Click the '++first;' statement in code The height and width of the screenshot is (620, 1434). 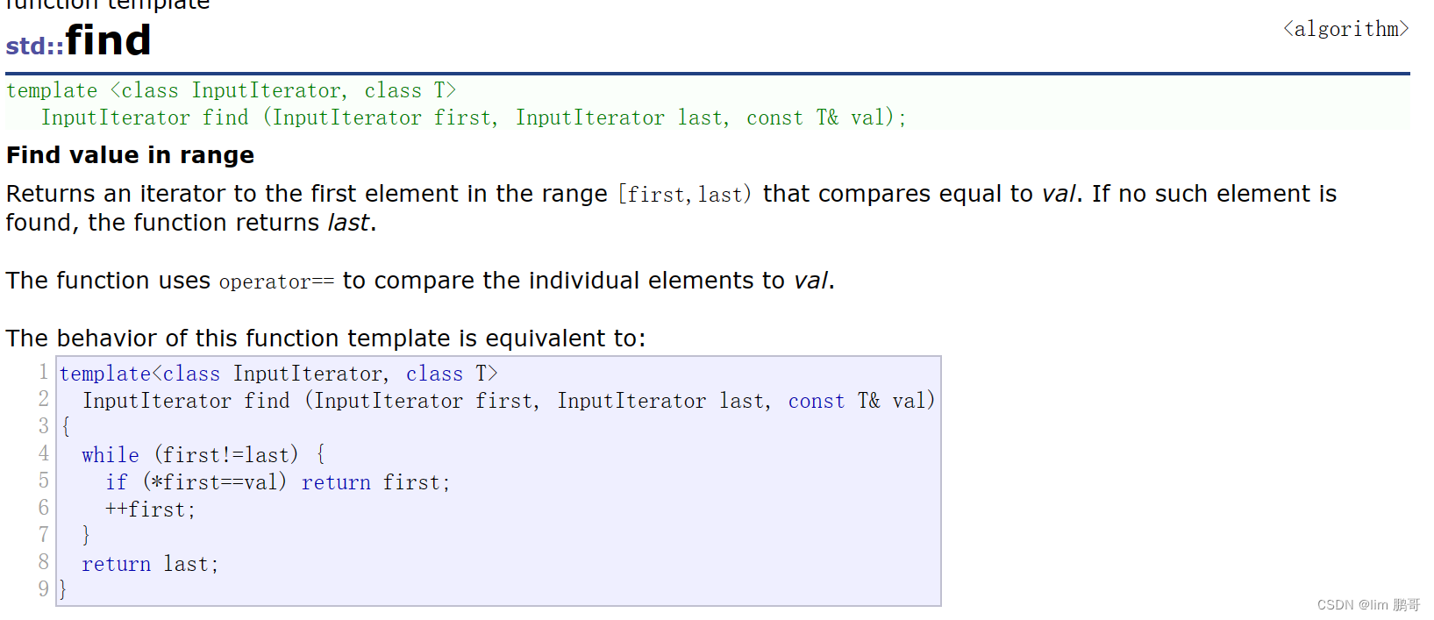point(150,510)
